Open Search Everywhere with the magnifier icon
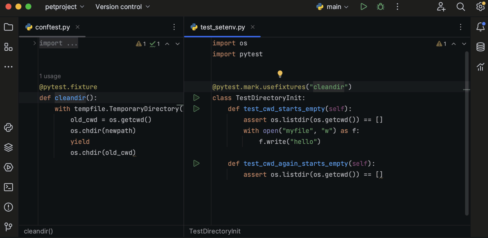The width and height of the screenshot is (488, 238). (461, 7)
